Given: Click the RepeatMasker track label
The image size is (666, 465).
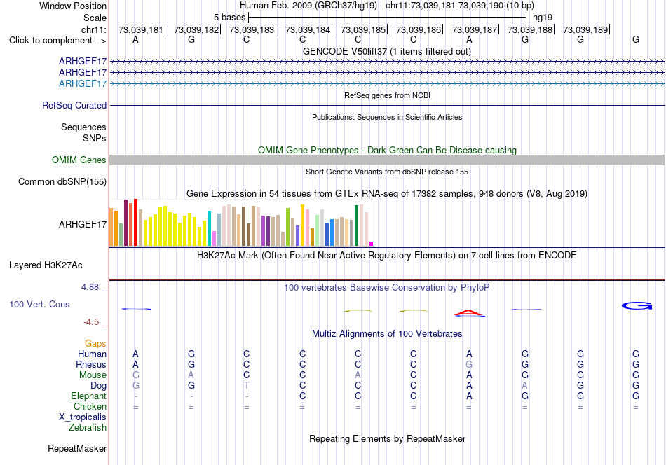Looking at the screenshot, I should [77, 448].
